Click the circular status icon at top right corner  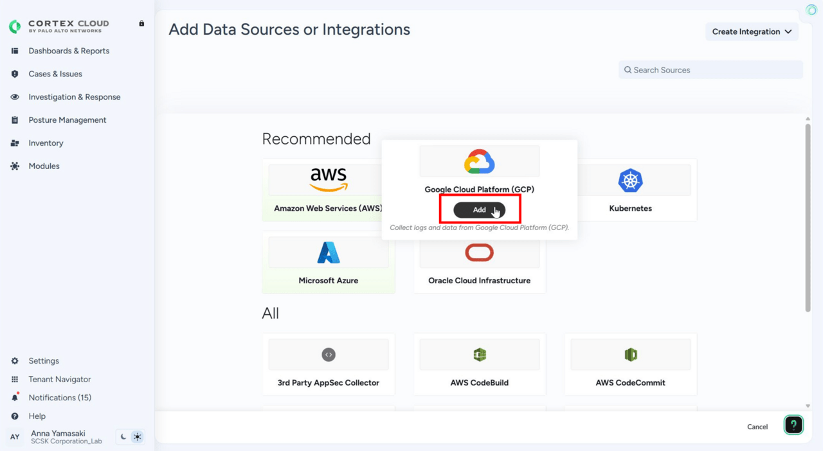(811, 10)
